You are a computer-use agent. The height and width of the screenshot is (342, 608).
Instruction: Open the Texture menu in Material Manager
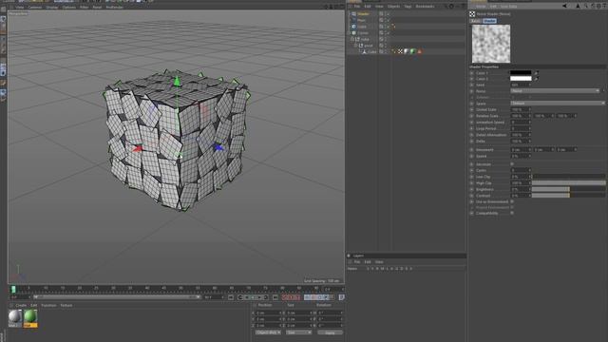(66, 305)
